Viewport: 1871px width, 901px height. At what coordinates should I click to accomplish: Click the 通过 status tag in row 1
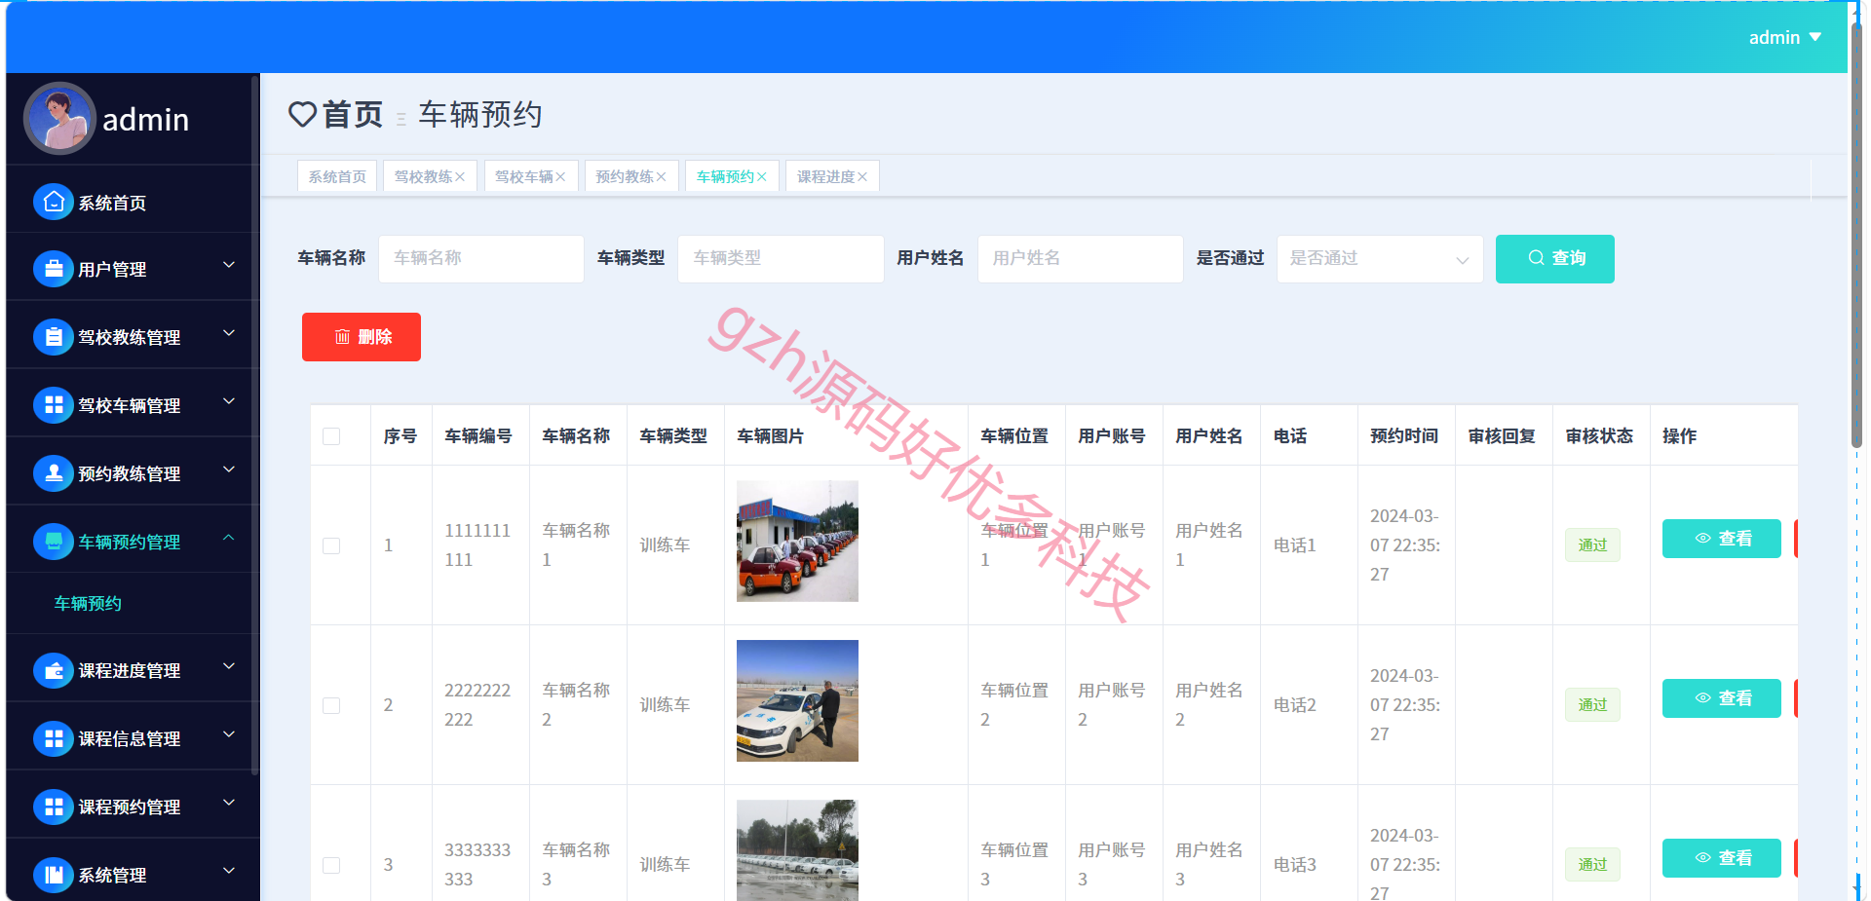[1592, 545]
